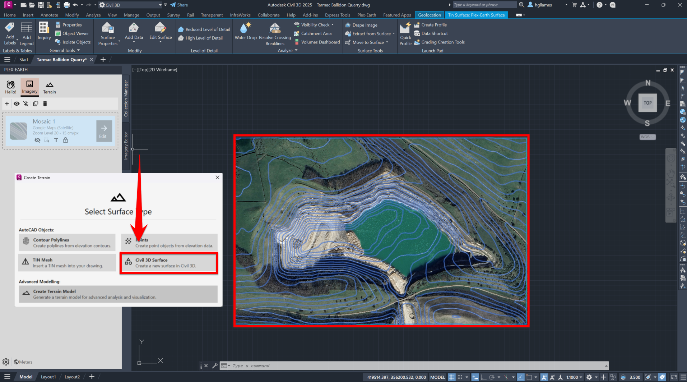Click the keyword search box

coord(484,5)
